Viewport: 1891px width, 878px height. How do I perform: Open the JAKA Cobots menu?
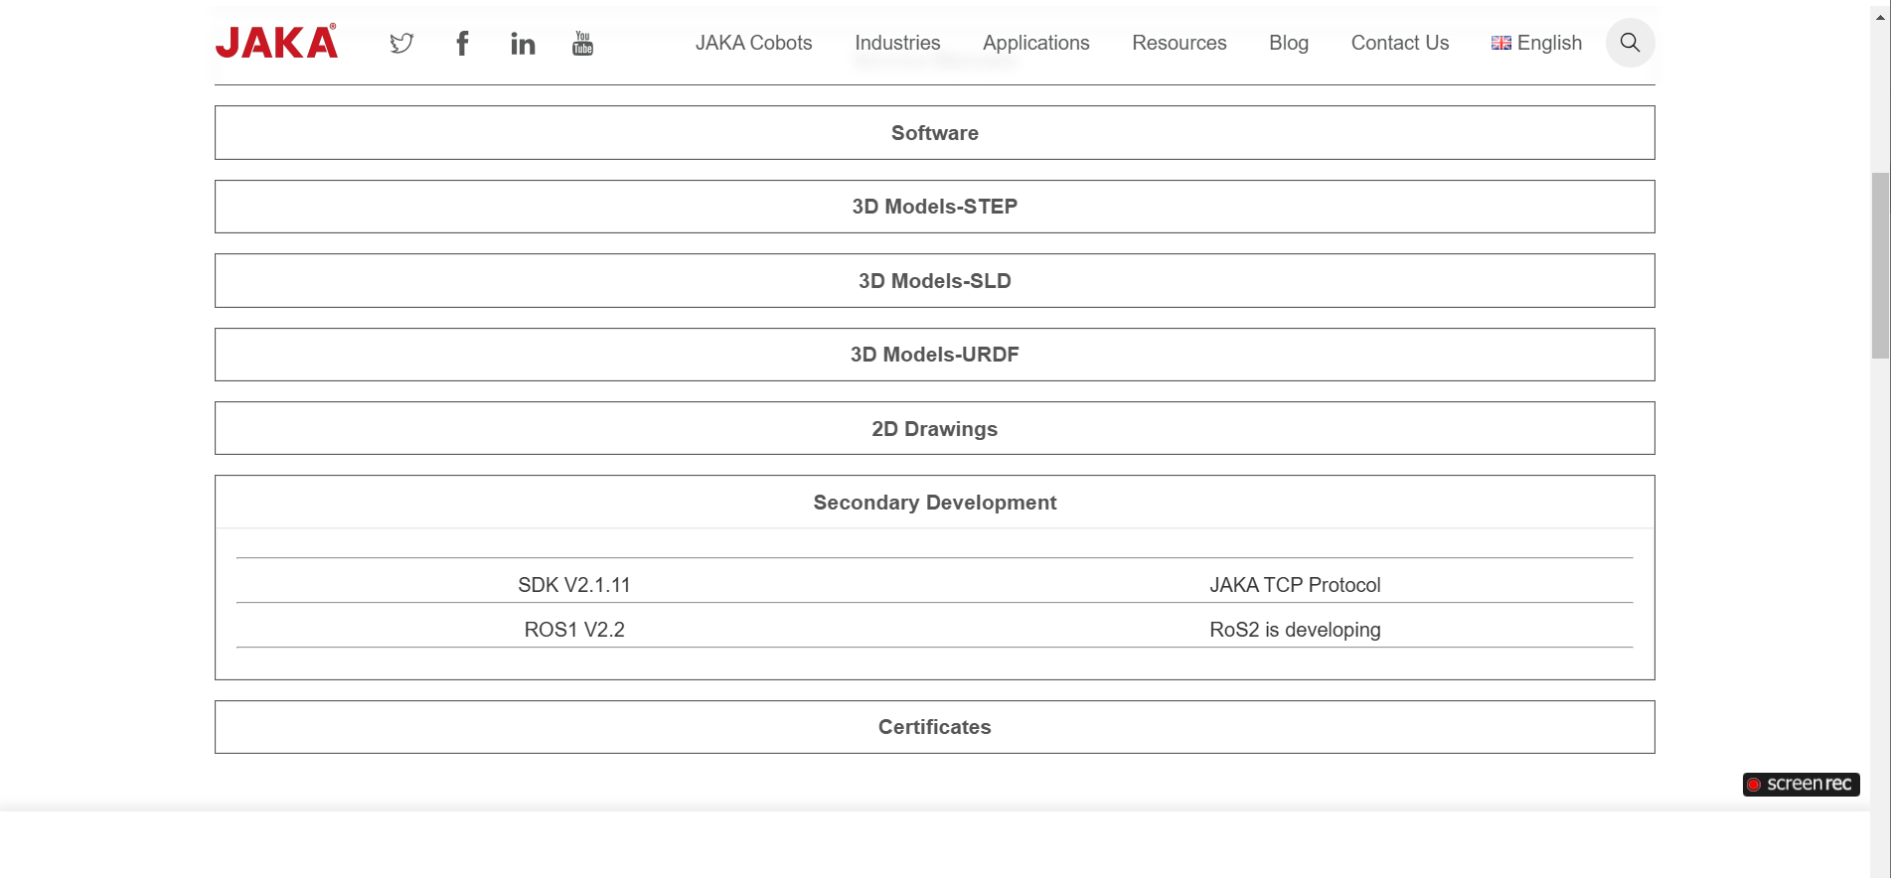[753, 43]
